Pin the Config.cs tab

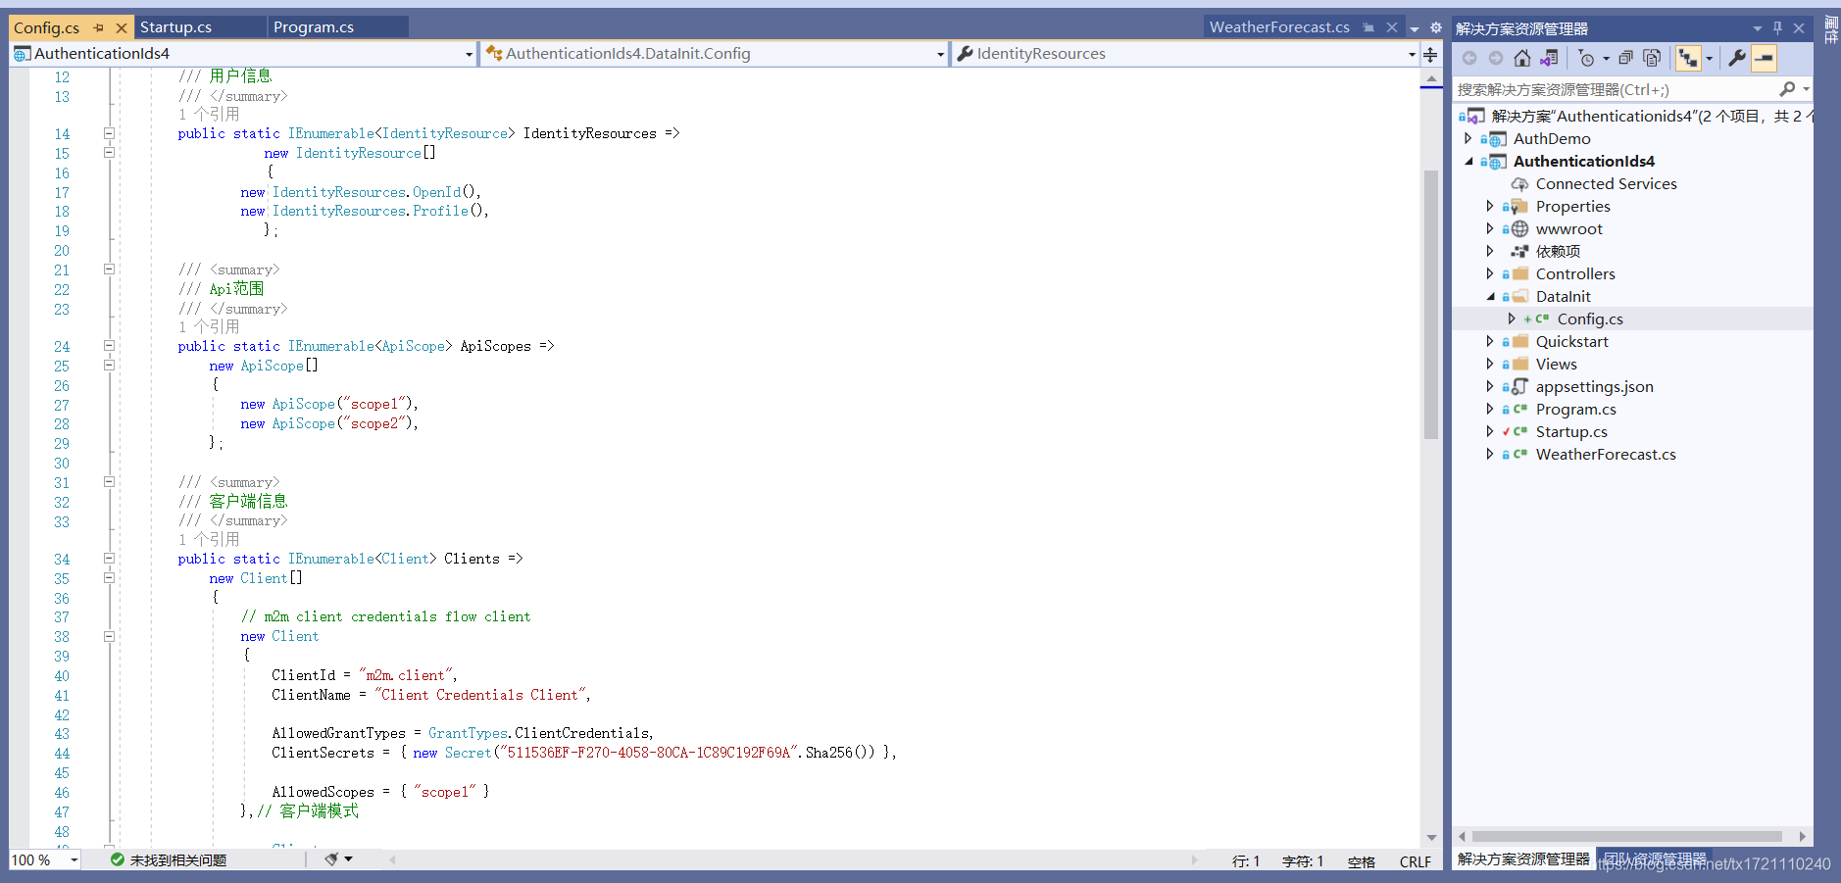click(x=98, y=27)
